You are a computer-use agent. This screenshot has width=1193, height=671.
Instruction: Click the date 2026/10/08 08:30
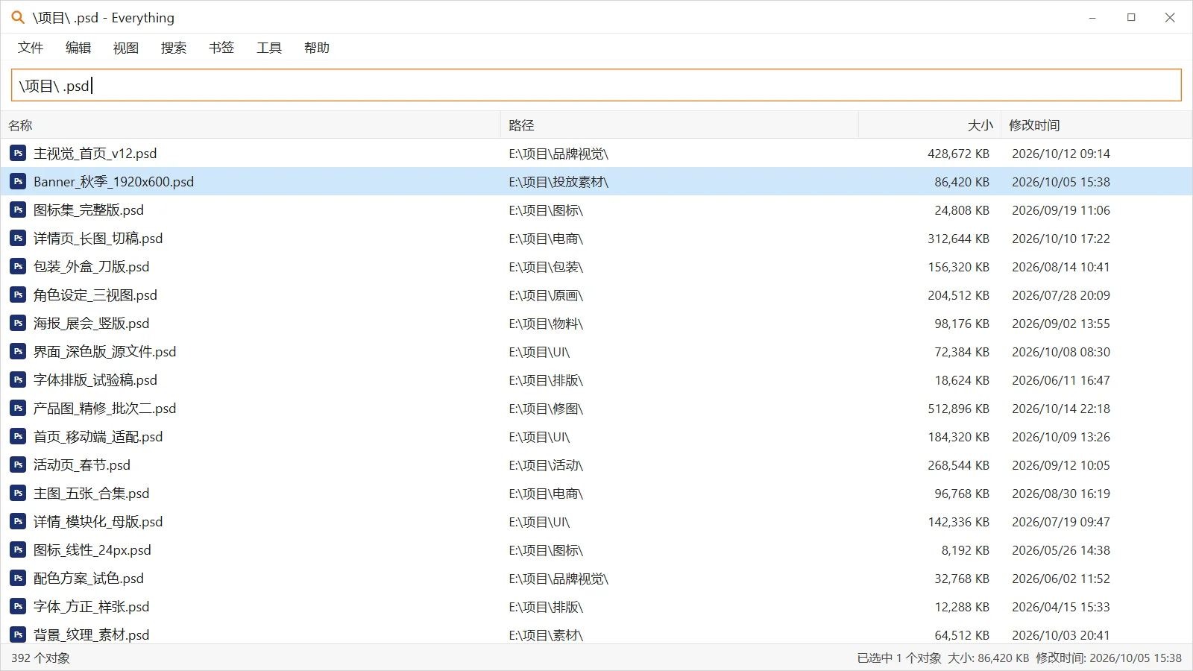tap(1061, 352)
